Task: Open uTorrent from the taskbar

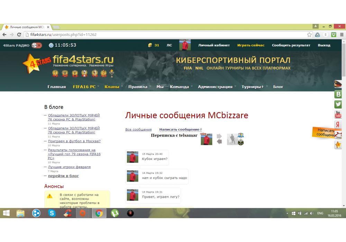Action: [x=115, y=213]
